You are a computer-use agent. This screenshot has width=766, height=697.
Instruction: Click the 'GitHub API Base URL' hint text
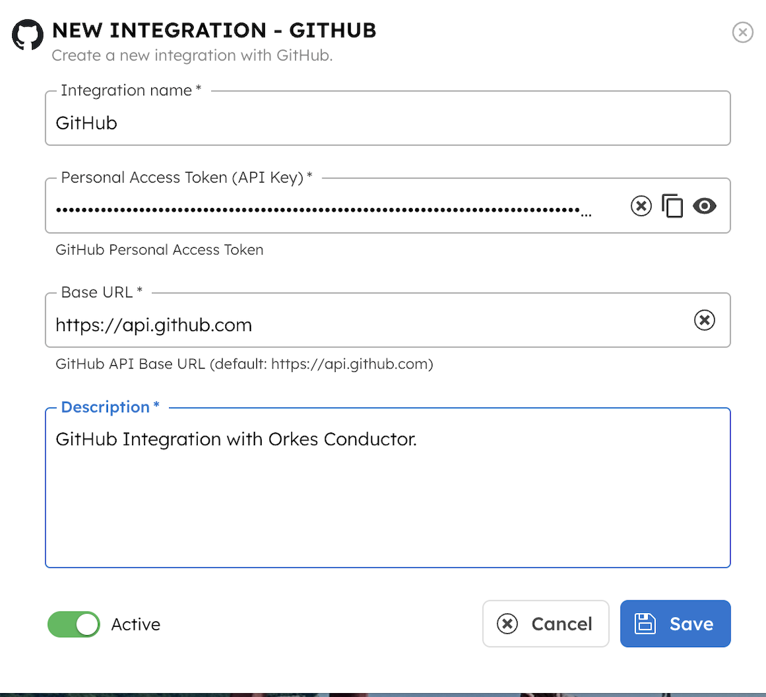[244, 364]
